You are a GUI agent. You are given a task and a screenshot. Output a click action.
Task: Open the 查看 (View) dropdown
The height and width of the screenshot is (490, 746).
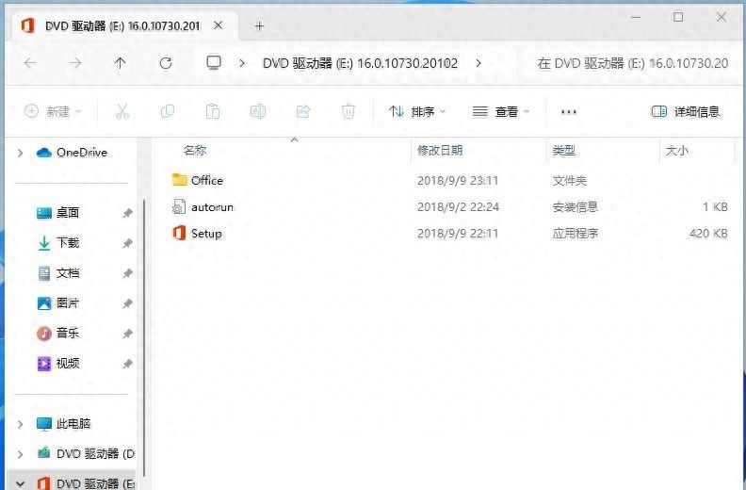click(x=500, y=112)
